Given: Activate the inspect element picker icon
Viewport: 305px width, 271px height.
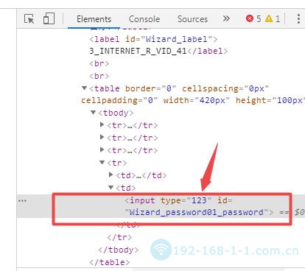Looking at the screenshot, I should coord(29,19).
